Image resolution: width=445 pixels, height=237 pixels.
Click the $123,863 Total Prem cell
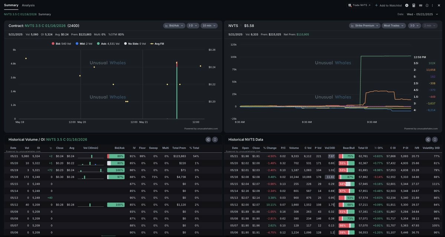click(x=179, y=156)
